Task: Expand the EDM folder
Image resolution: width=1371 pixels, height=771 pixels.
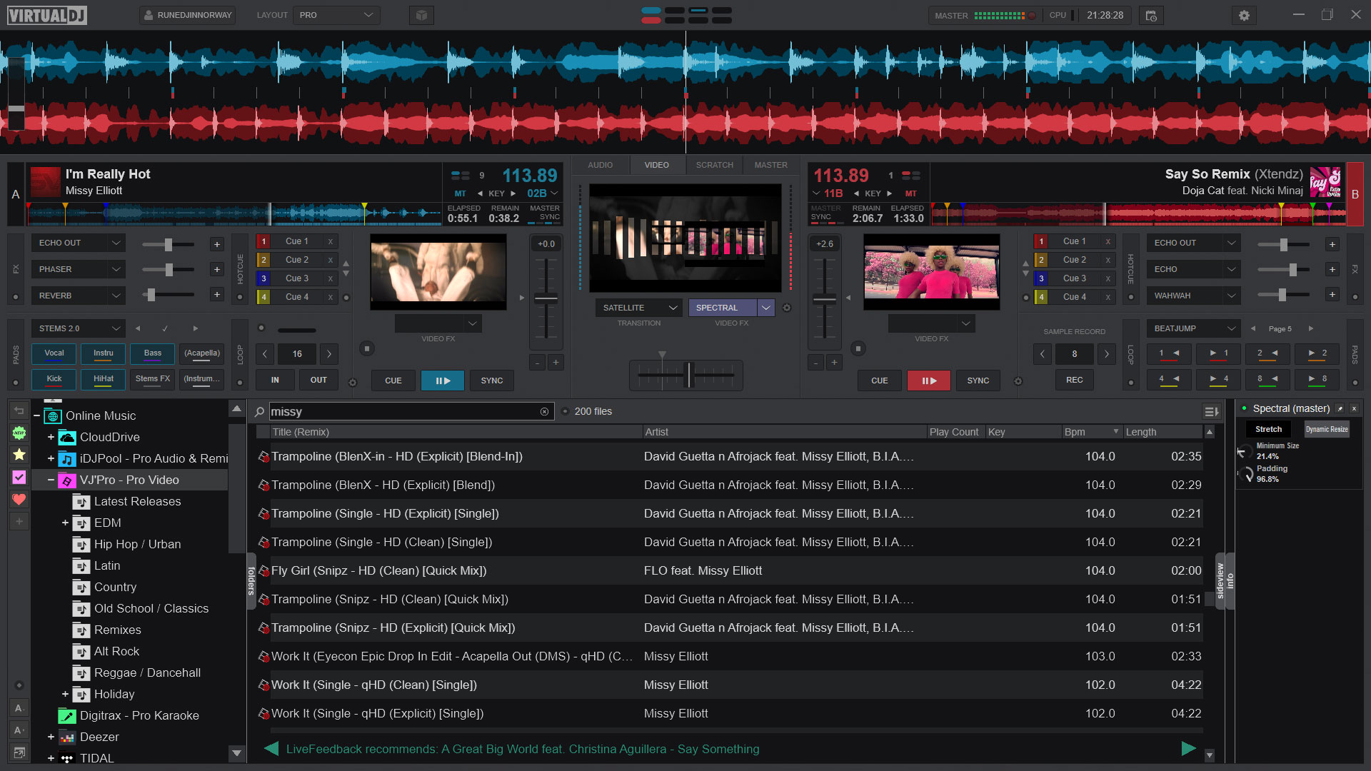Action: pyautogui.click(x=65, y=523)
